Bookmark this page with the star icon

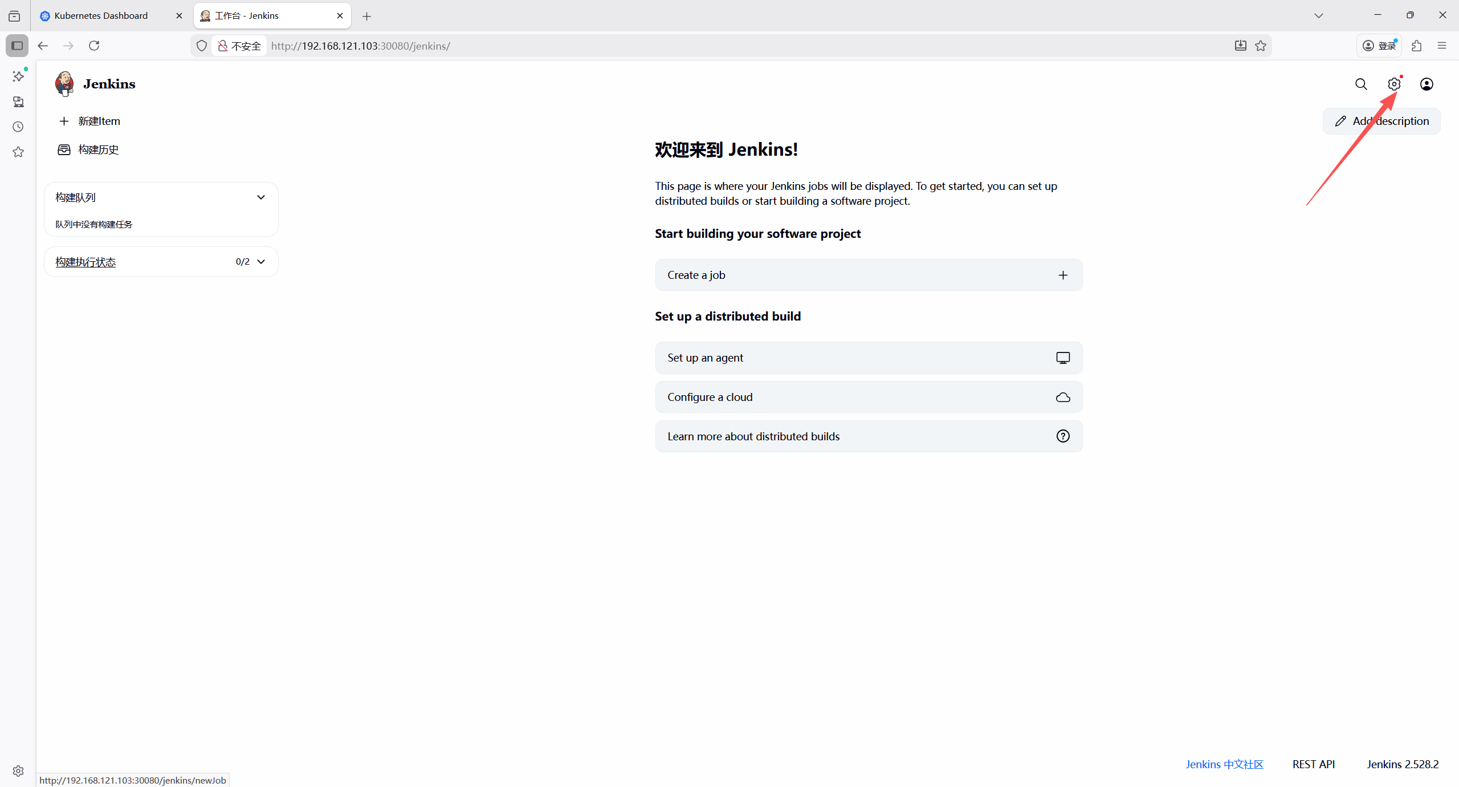pos(1261,46)
